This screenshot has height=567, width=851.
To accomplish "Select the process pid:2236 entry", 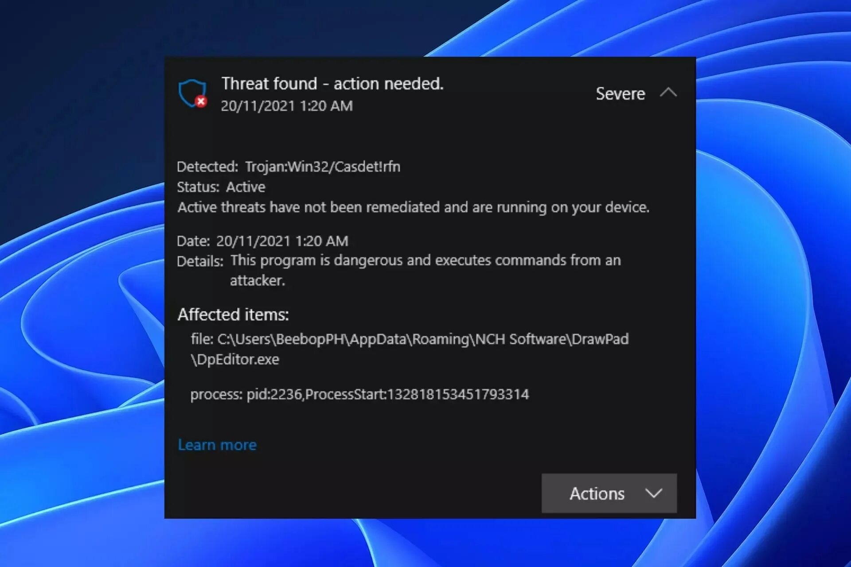I will [x=359, y=394].
